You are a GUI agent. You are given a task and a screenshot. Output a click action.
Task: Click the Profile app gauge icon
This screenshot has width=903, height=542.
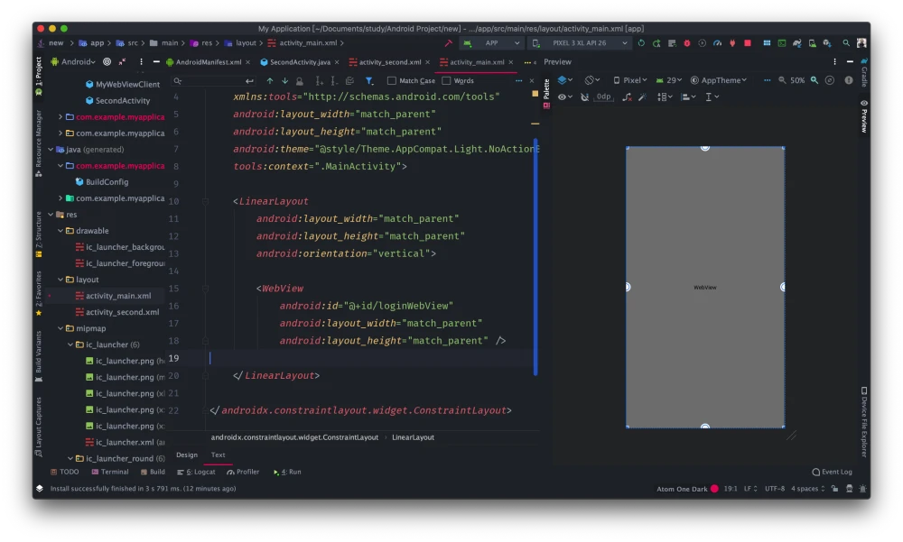pyautogui.click(x=718, y=43)
